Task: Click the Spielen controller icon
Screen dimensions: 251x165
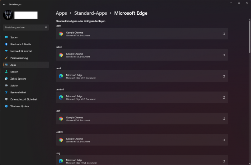Action: click(6, 85)
